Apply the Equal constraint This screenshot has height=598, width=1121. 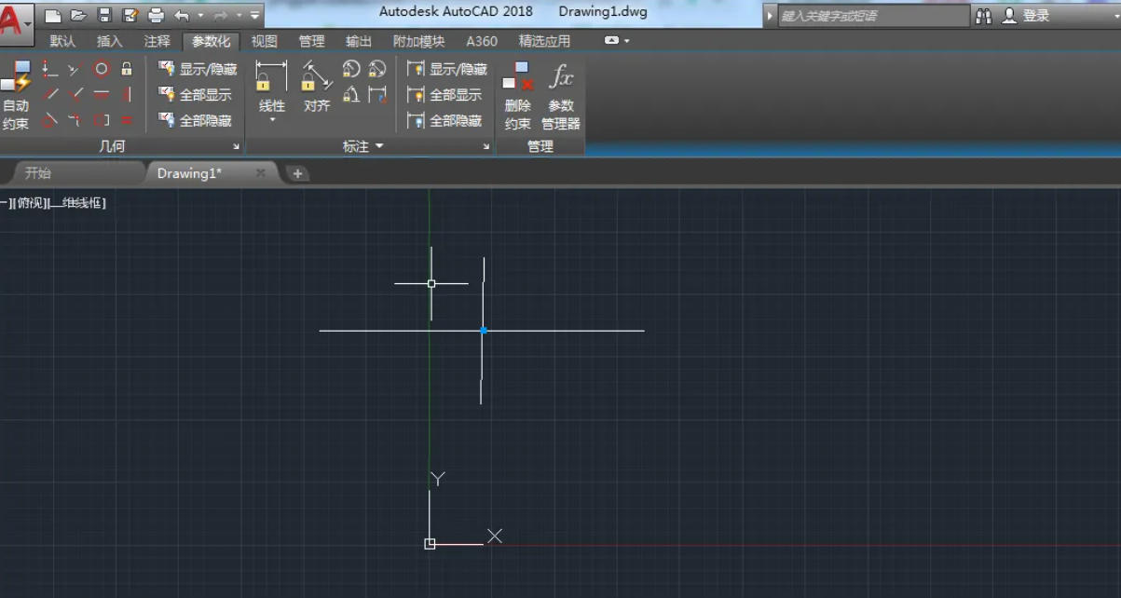125,120
